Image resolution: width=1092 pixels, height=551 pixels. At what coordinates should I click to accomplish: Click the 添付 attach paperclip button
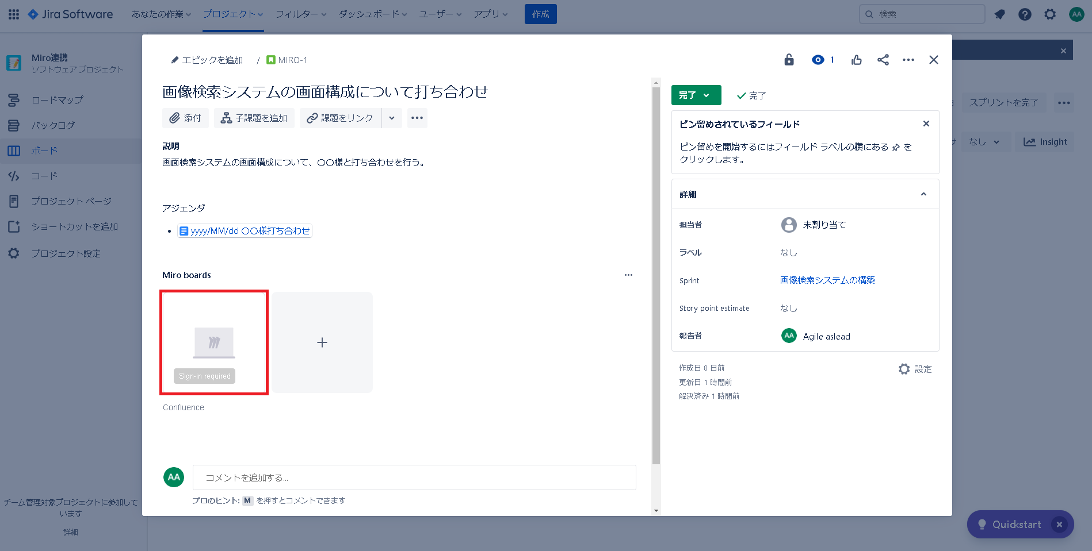pos(185,118)
